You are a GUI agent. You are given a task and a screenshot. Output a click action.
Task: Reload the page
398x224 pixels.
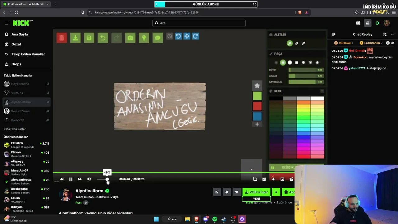[x=16, y=12]
